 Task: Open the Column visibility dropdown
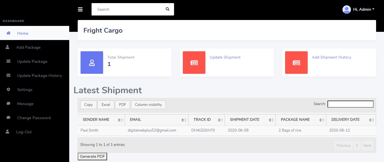(x=148, y=105)
